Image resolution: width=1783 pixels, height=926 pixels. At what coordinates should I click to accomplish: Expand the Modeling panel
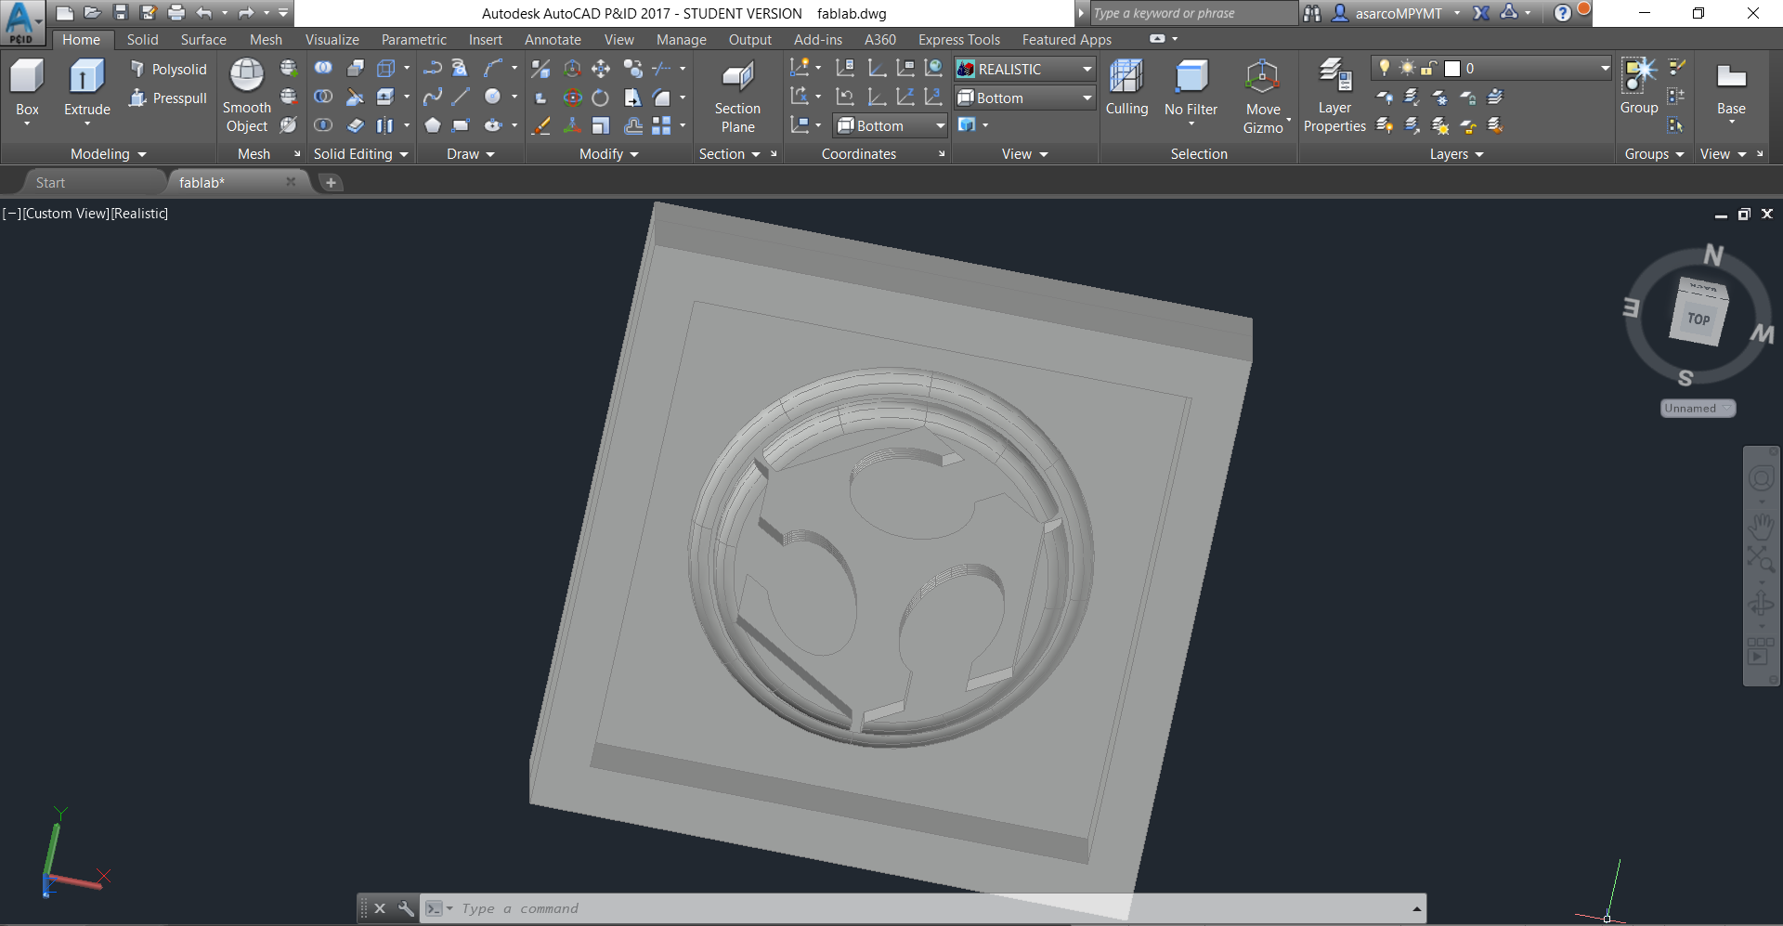click(108, 154)
